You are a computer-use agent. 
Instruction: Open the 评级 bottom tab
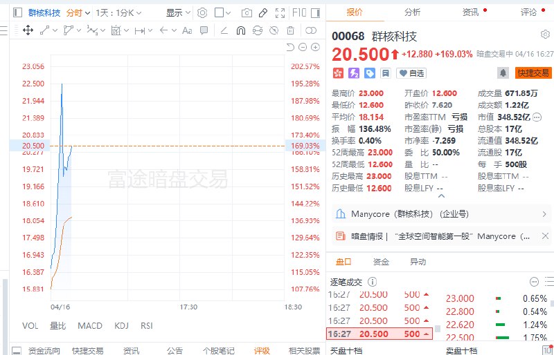262,350
